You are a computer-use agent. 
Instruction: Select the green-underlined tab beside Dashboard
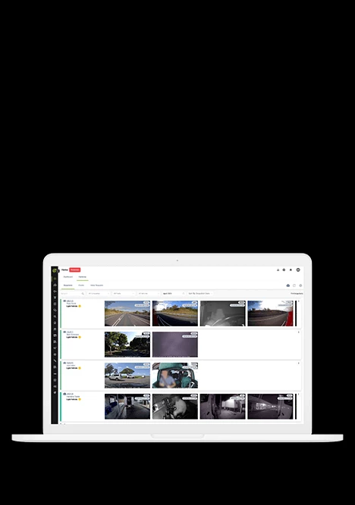(82, 277)
